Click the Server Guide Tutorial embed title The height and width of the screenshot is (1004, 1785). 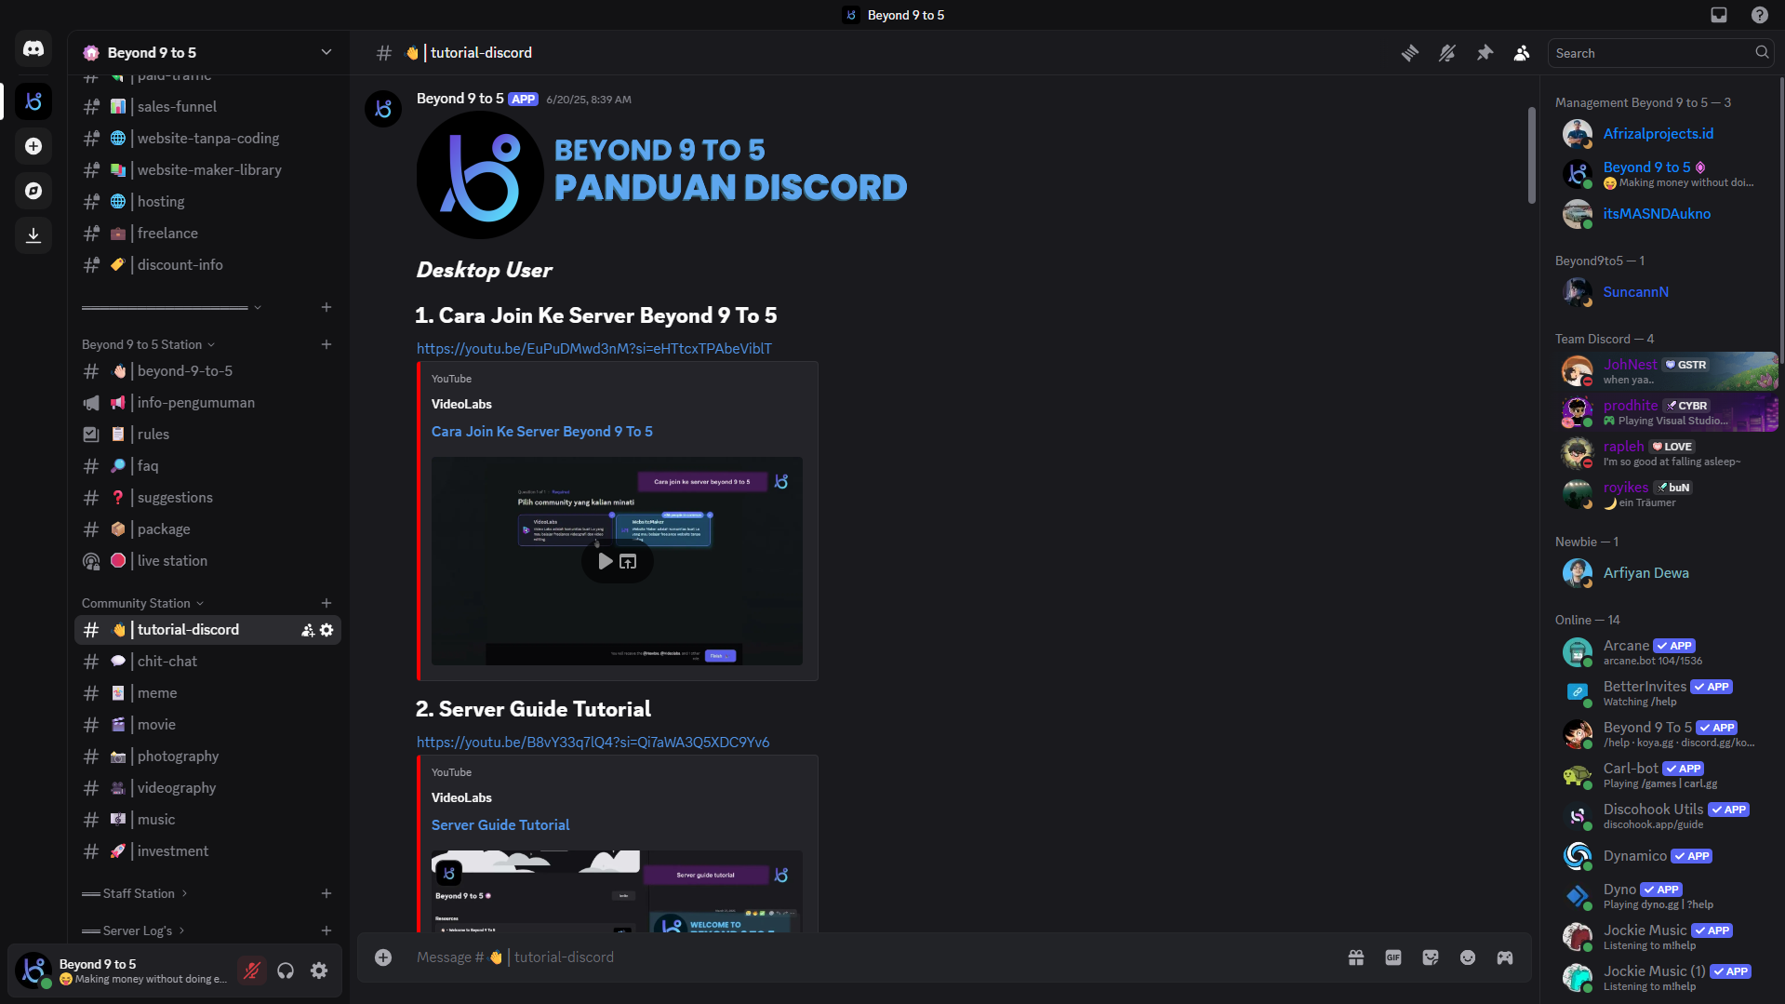coord(500,825)
